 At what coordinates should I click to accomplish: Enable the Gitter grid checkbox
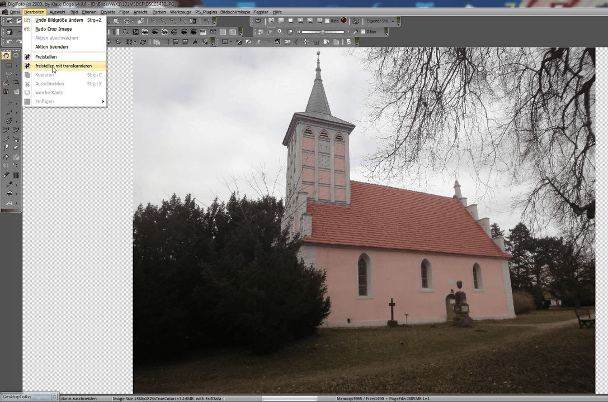(x=363, y=32)
